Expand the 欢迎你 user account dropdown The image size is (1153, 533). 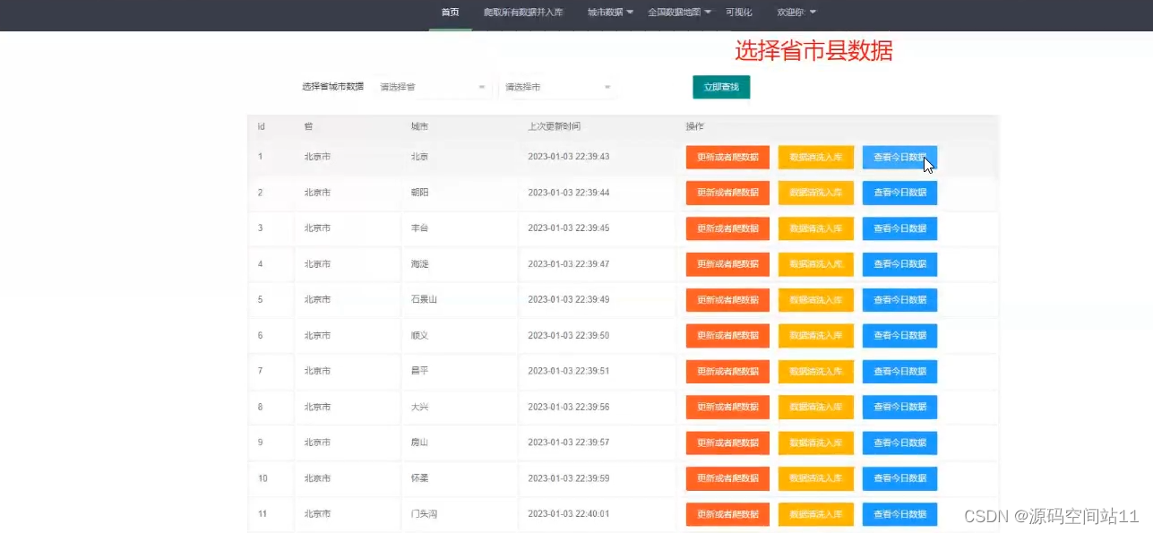click(x=794, y=12)
